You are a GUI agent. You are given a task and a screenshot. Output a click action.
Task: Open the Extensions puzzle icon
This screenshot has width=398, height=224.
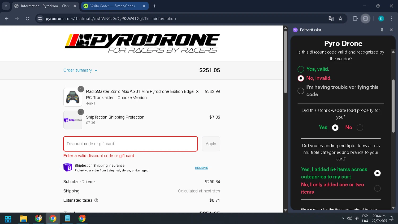[x=355, y=19]
